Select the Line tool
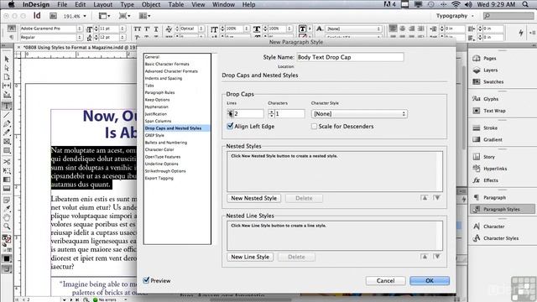 (7, 115)
